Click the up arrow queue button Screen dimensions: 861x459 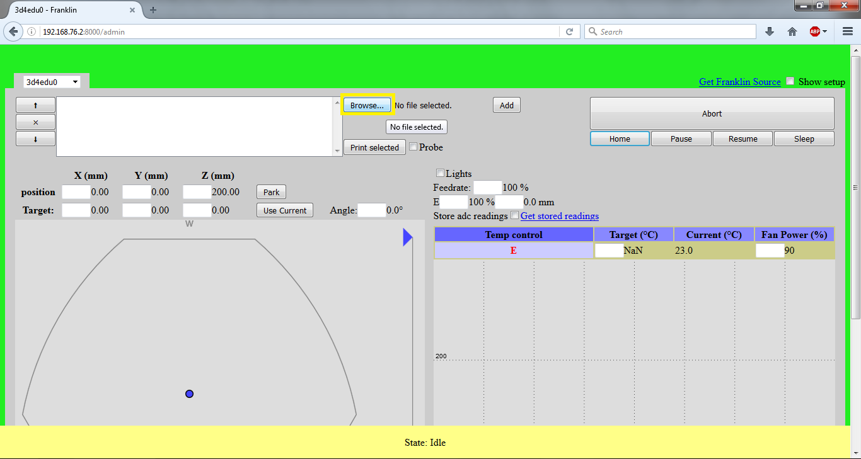coord(35,105)
